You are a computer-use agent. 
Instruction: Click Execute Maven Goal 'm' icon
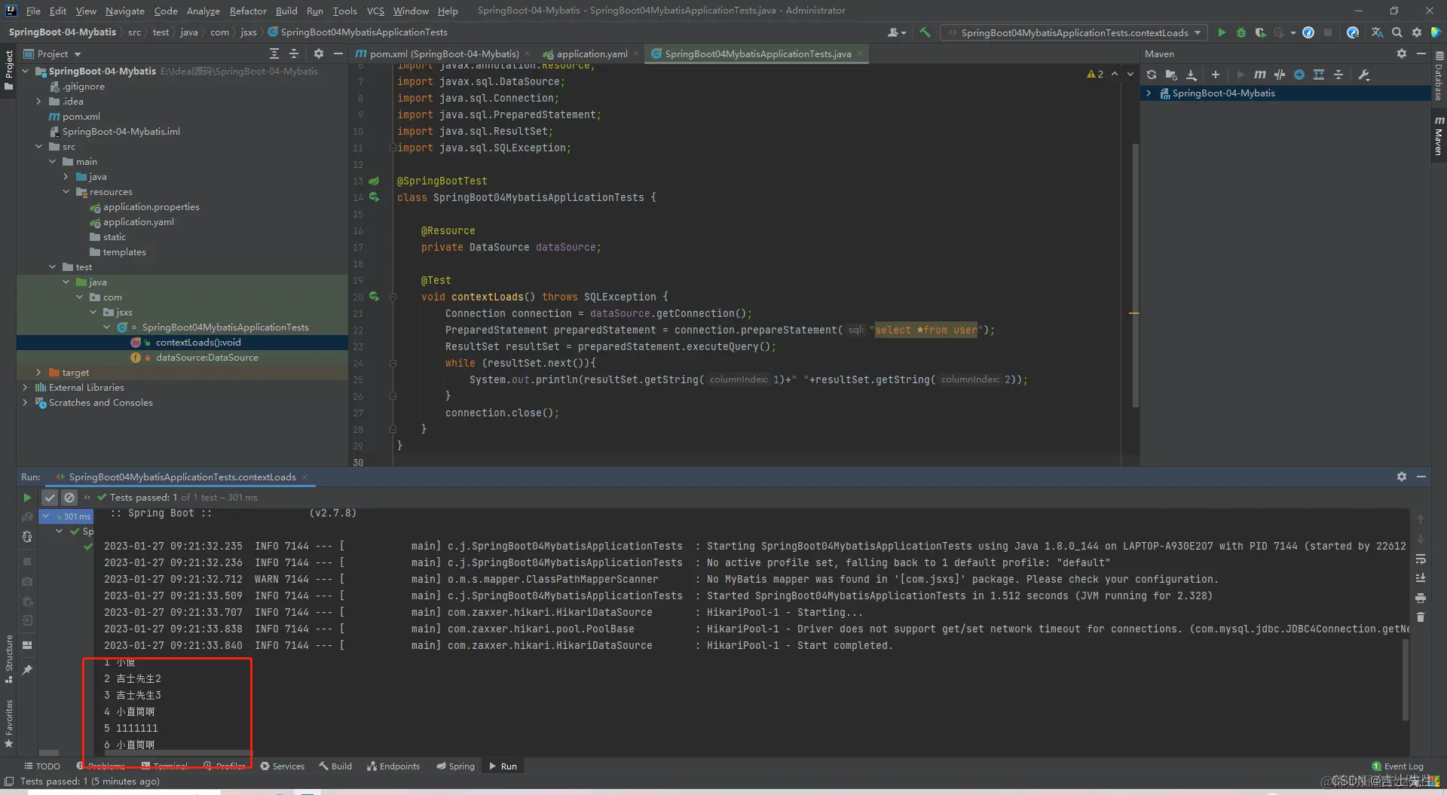coord(1259,75)
